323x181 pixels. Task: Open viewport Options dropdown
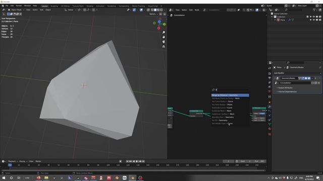click(153, 14)
